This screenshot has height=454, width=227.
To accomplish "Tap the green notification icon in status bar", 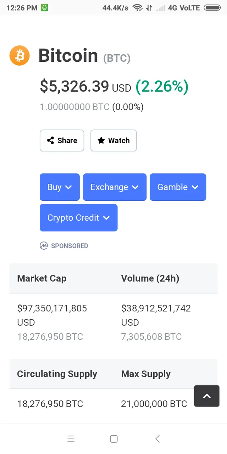I will click(x=44, y=7).
